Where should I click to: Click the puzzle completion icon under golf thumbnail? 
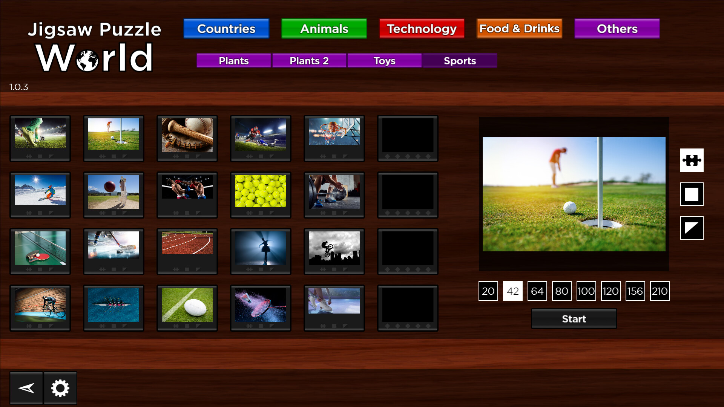click(102, 157)
